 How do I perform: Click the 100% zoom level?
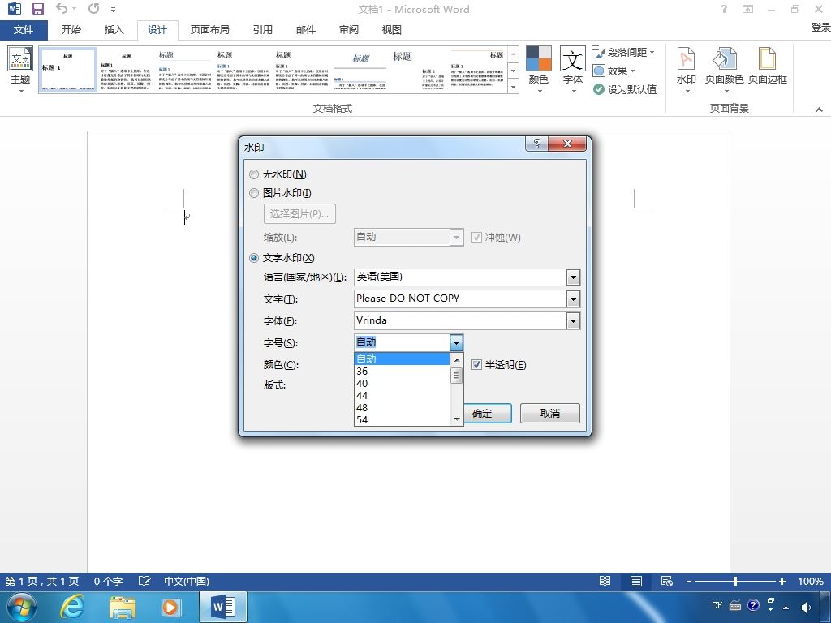tap(811, 581)
